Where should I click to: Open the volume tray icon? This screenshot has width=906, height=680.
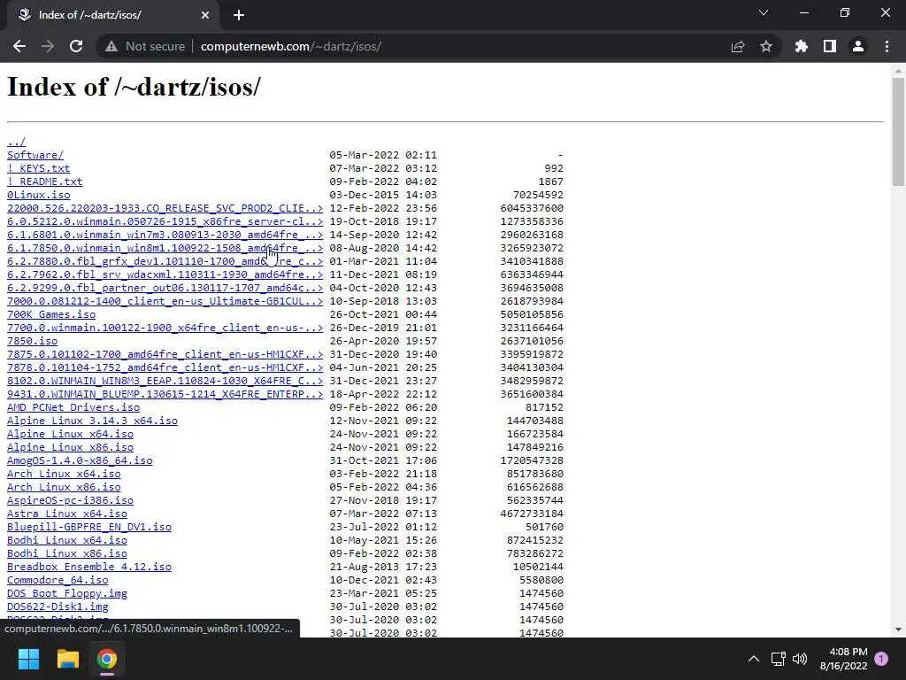[x=800, y=659]
